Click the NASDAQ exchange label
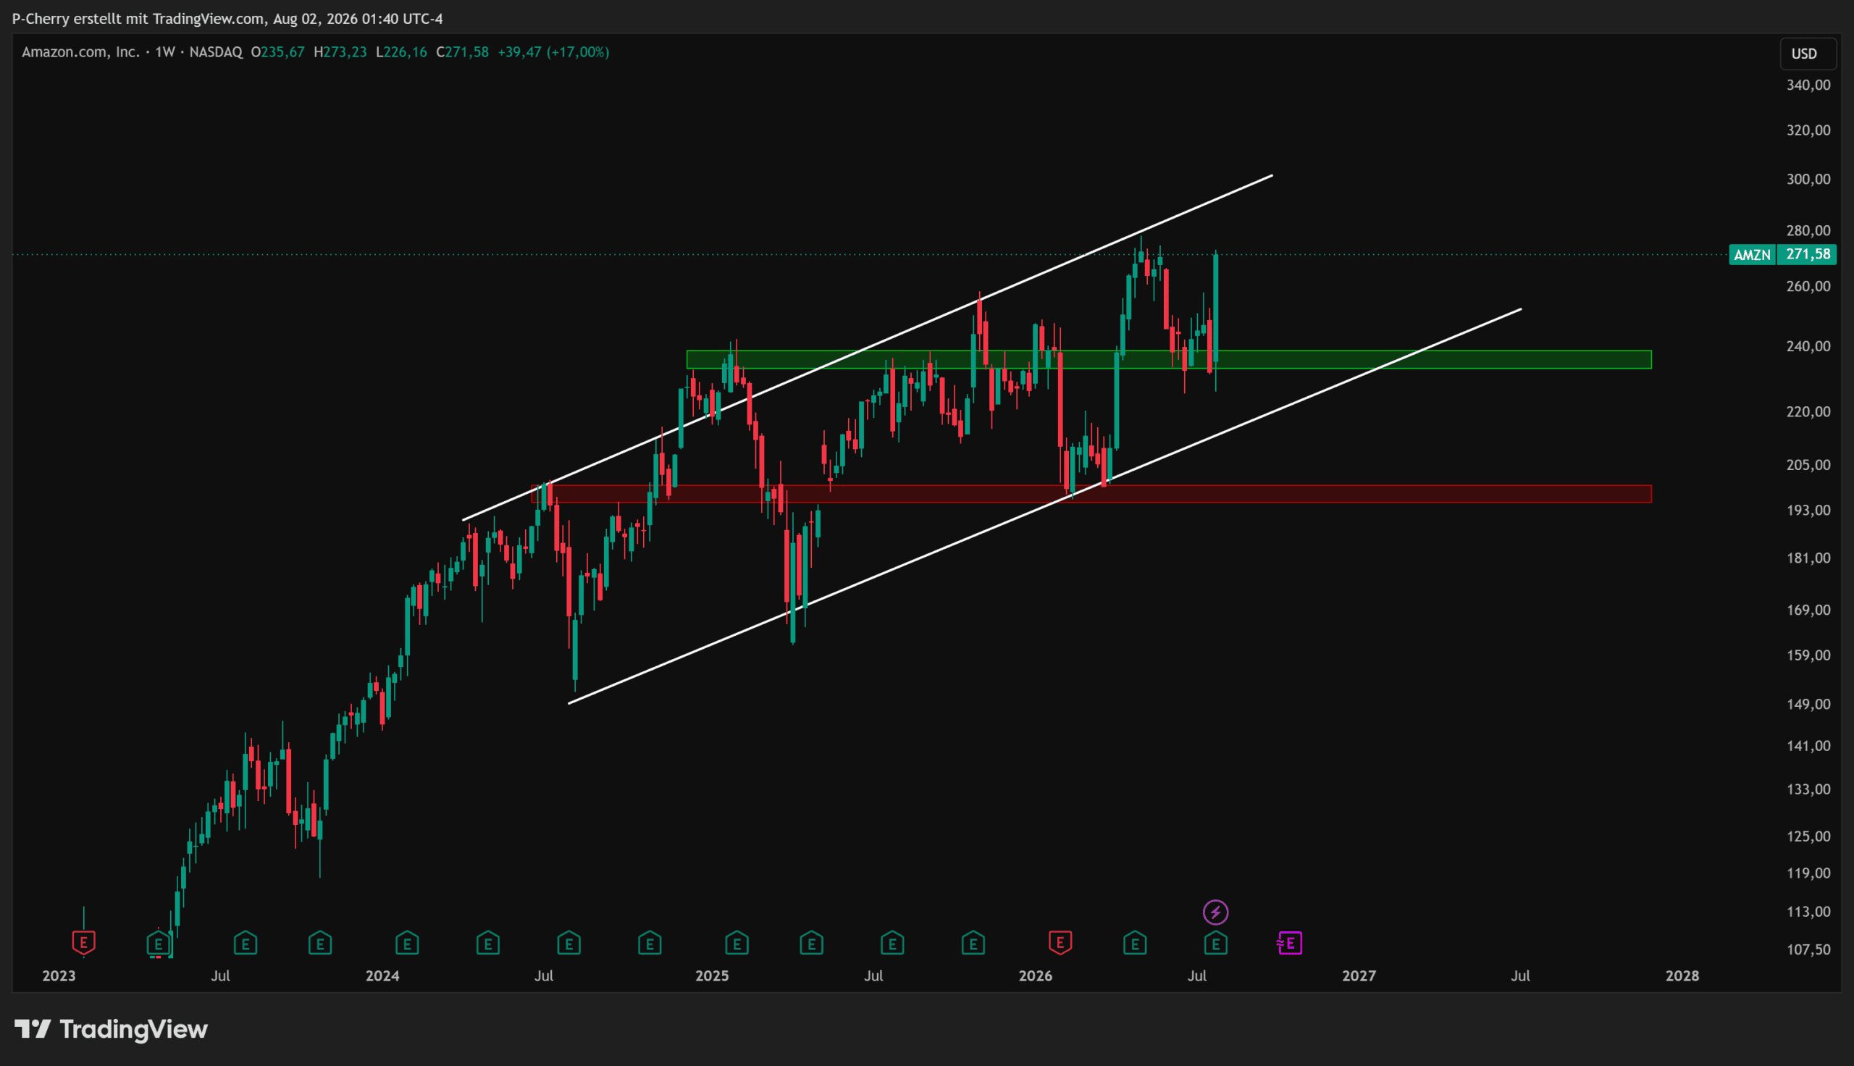 pos(216,52)
